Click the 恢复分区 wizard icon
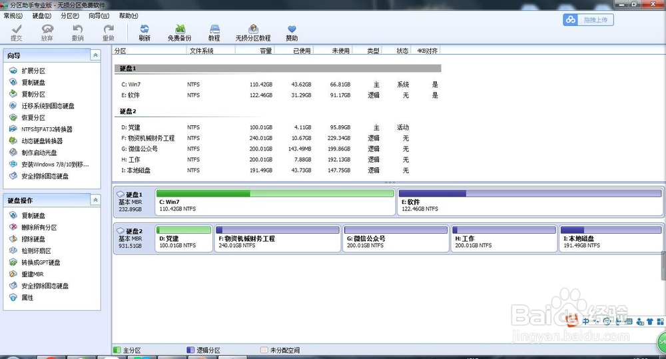The width and height of the screenshot is (666, 359). tap(13, 117)
